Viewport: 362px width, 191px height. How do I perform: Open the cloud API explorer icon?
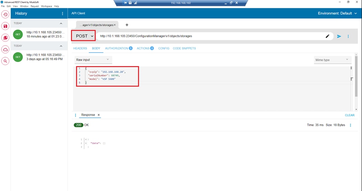[x=5, y=49]
